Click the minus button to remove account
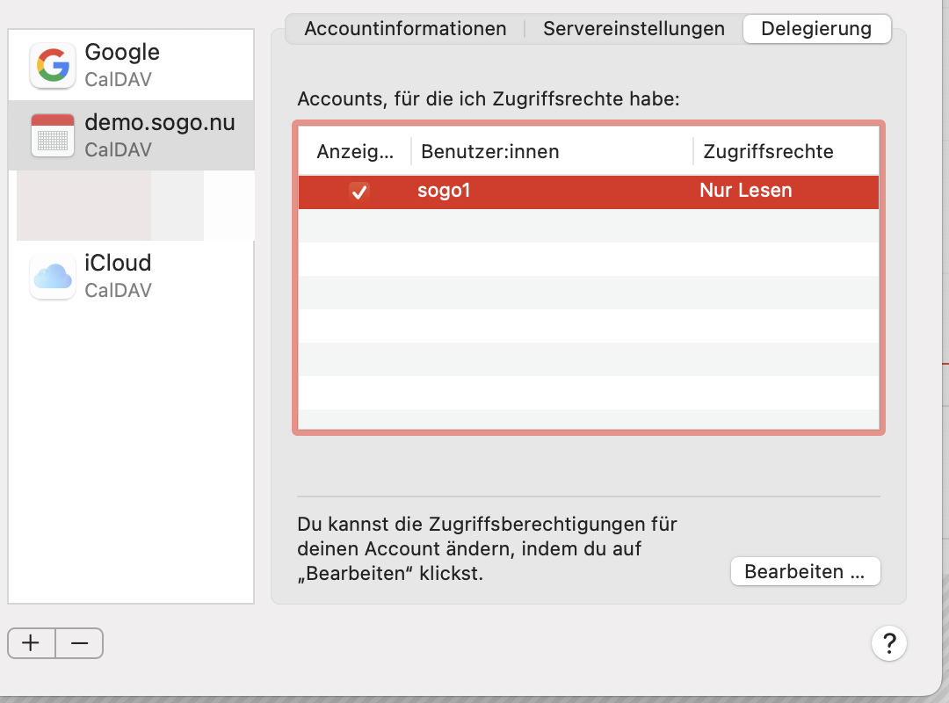 [79, 643]
